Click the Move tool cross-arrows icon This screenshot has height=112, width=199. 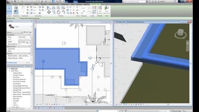(x=49, y=12)
